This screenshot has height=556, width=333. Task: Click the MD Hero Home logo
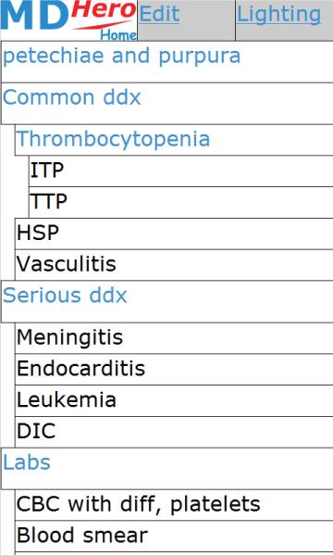click(68, 20)
